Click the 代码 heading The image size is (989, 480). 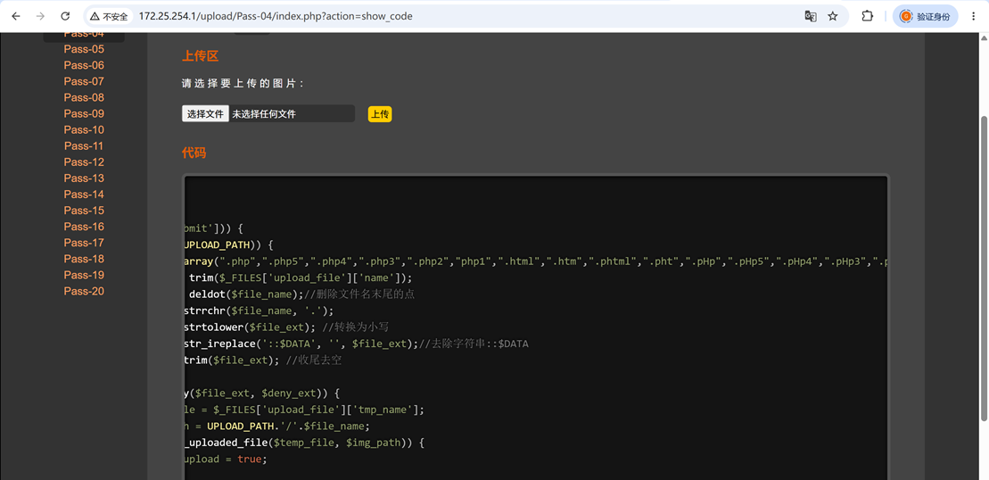click(194, 153)
